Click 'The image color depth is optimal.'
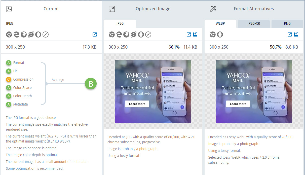This screenshot has width=305, height=175. click(x=32, y=155)
